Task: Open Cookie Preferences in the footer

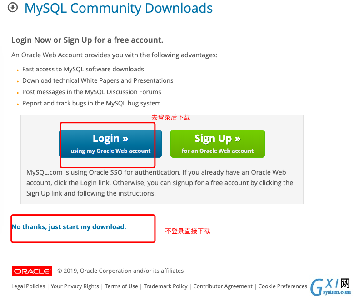Action: tap(283, 286)
